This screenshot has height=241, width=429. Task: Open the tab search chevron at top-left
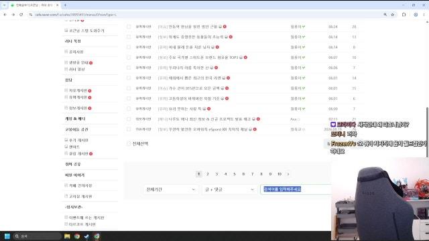coord(4,5)
